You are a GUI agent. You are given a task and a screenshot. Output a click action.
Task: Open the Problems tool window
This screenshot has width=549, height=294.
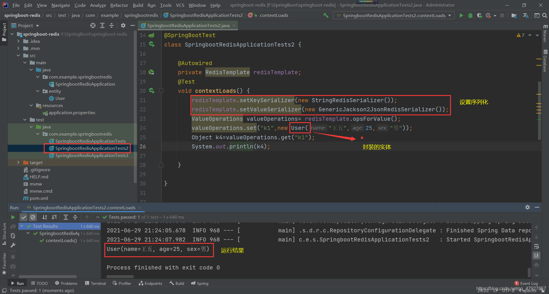tap(66, 283)
